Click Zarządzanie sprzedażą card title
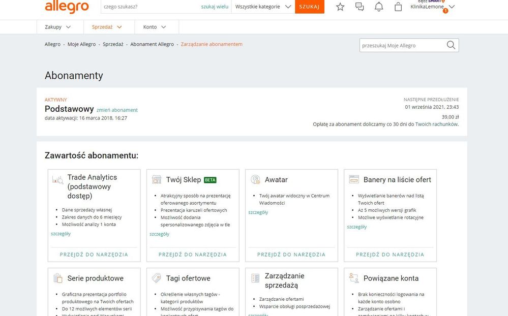 pyautogui.click(x=284, y=280)
